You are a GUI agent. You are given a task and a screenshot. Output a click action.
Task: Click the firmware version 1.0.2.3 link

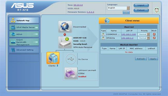(90, 12)
